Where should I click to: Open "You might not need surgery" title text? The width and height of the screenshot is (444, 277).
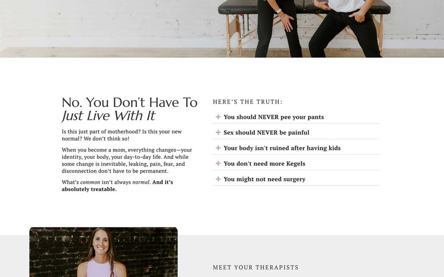(264, 179)
